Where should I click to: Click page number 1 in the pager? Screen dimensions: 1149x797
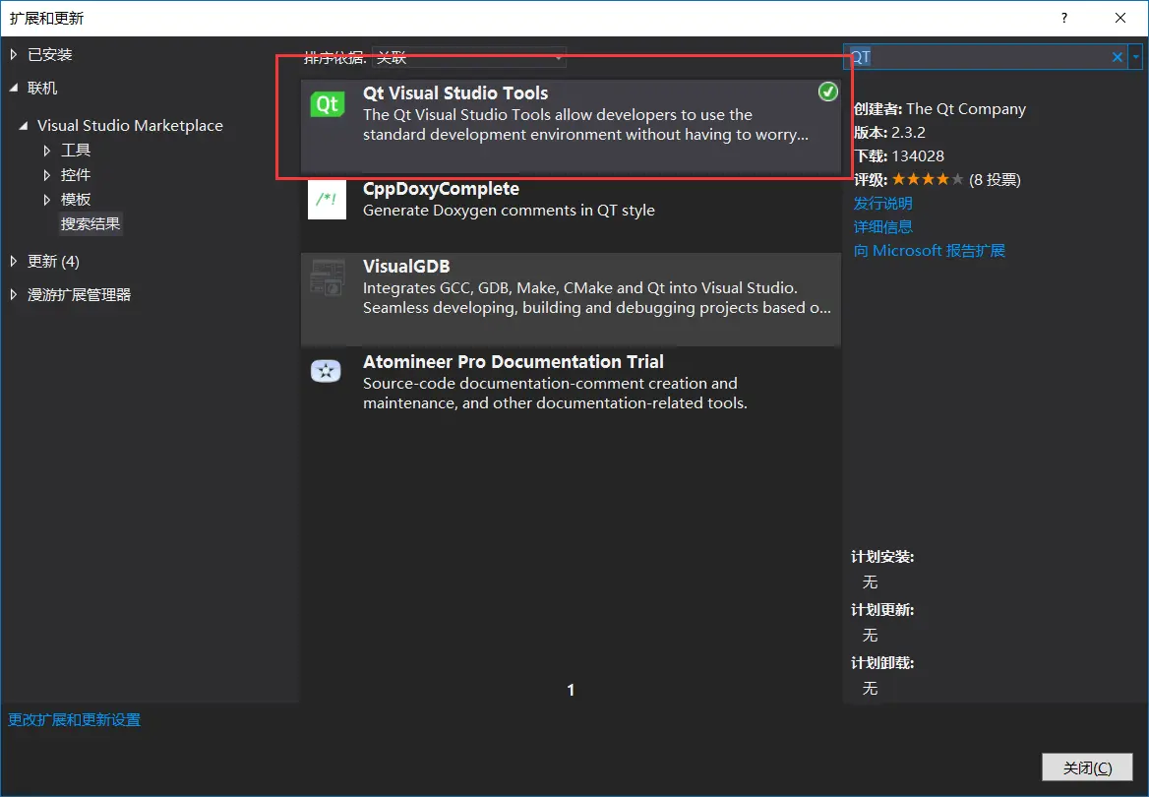571,690
